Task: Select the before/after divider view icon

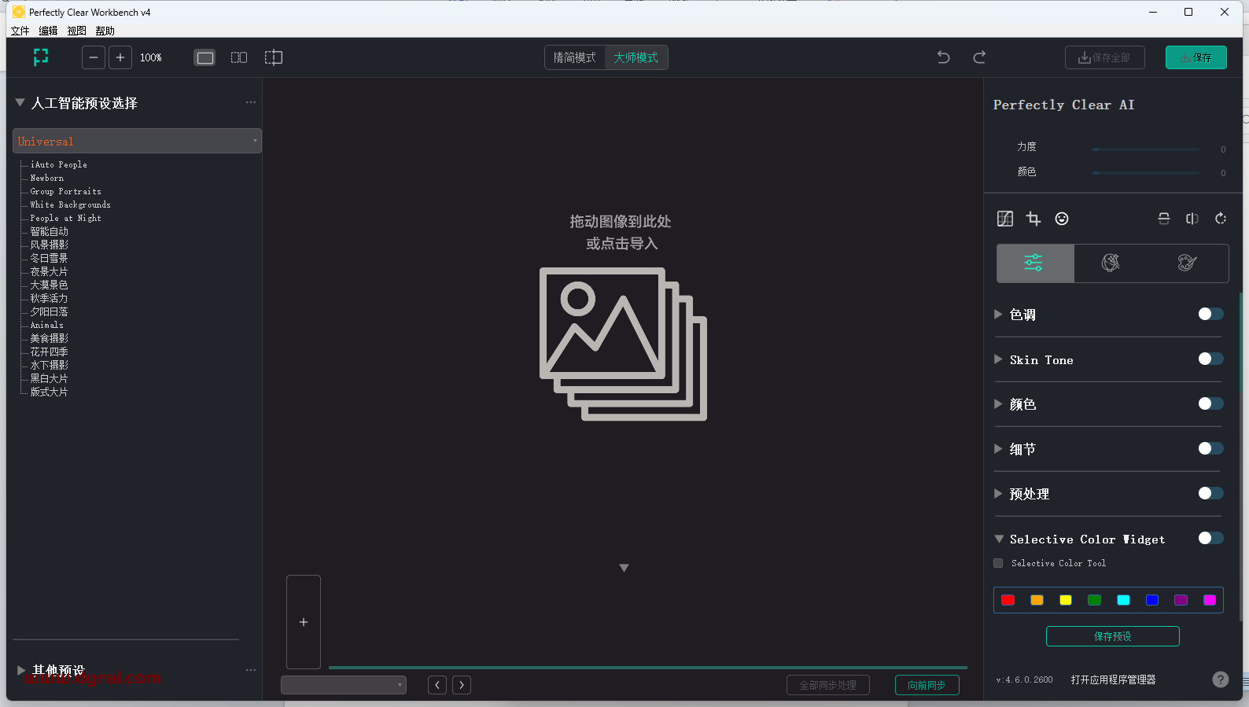Action: click(x=273, y=57)
